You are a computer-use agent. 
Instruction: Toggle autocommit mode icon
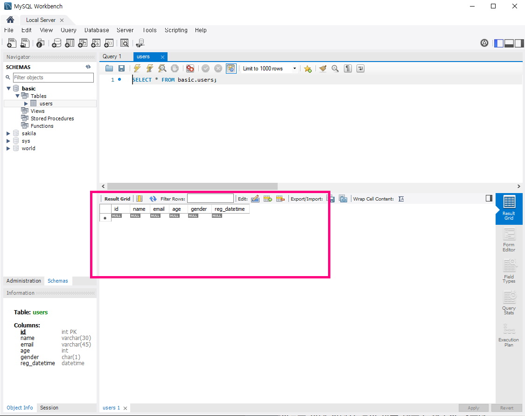pyautogui.click(x=231, y=68)
